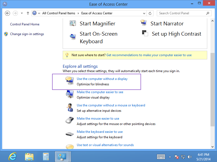Click the text Set up alternative input devices

[99, 111]
